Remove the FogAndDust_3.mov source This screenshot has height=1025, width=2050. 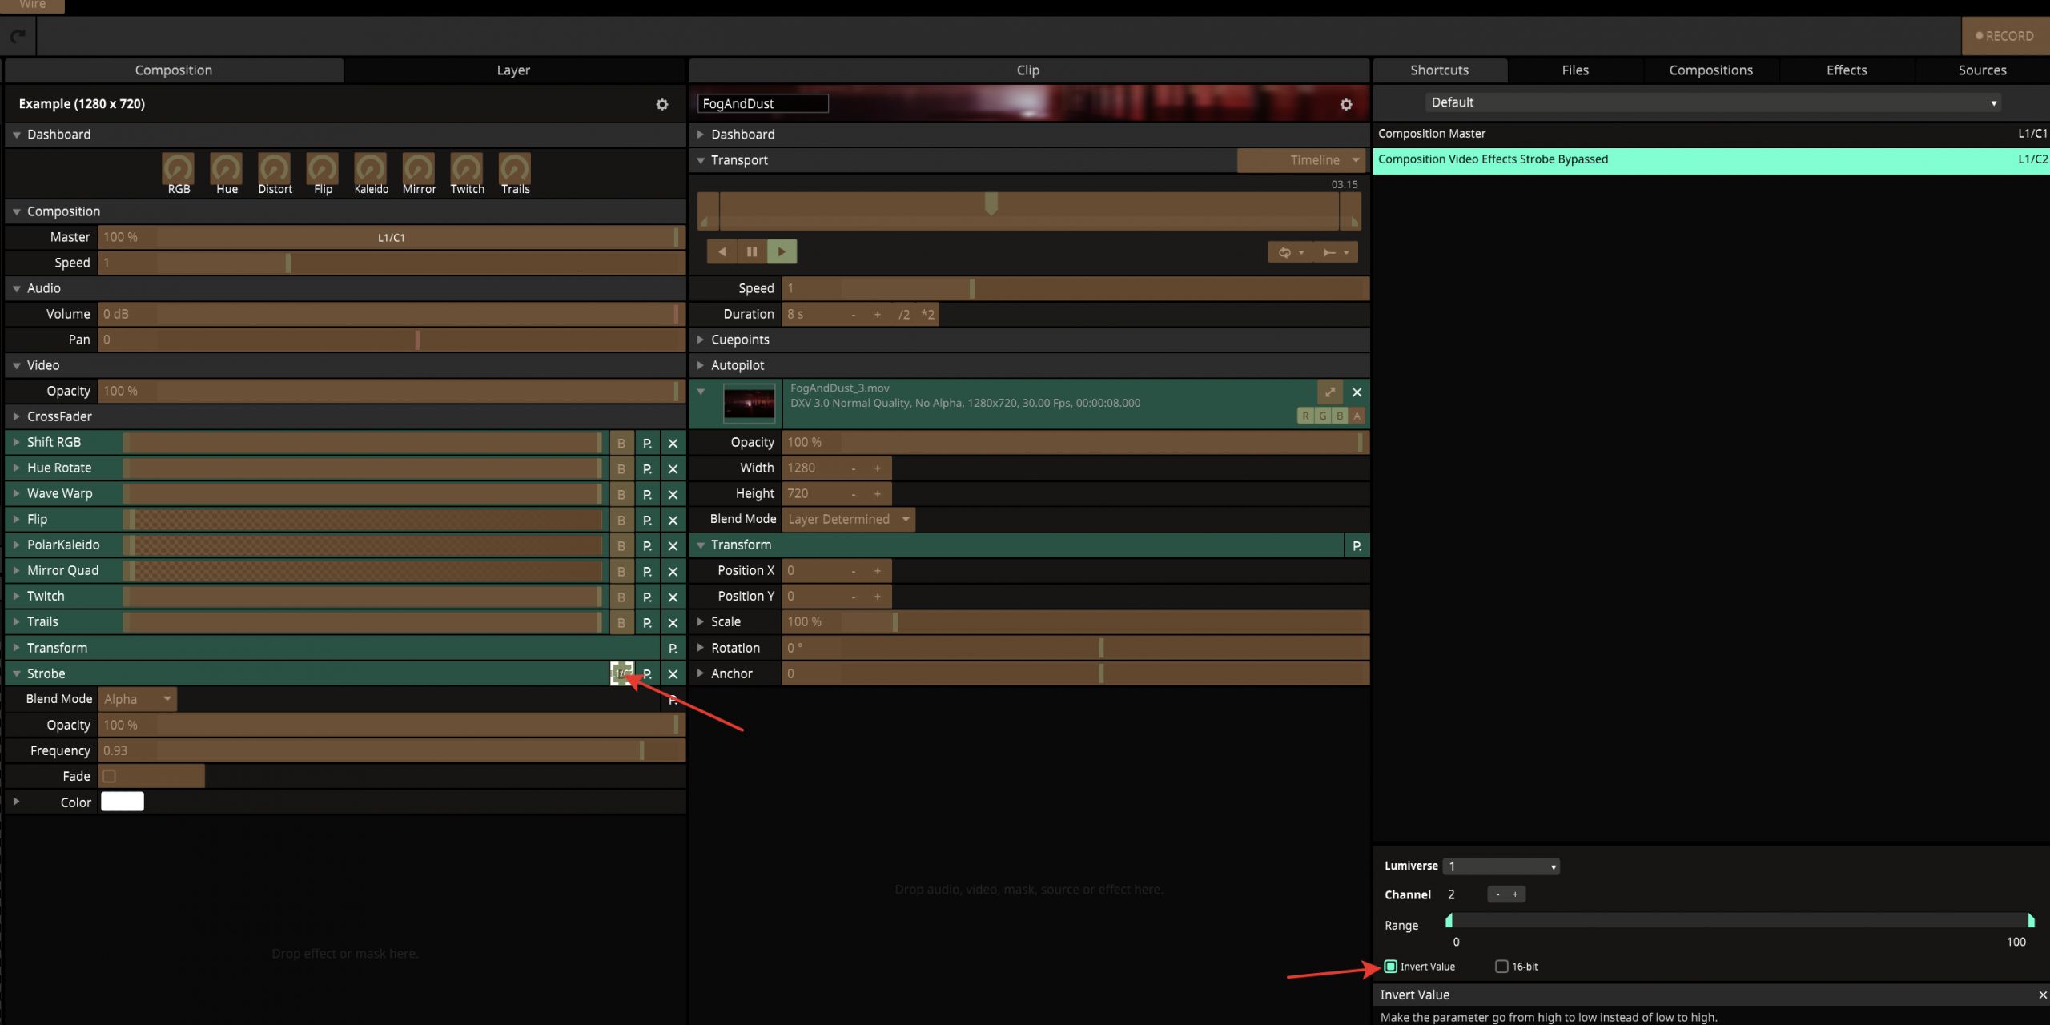click(1357, 392)
